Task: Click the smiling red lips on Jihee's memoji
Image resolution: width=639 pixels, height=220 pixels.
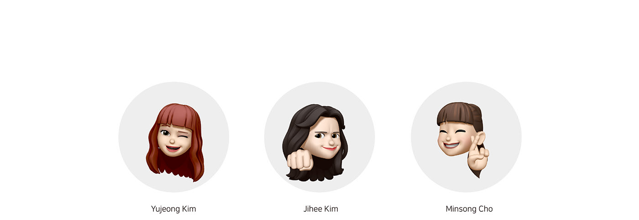Action: 330,148
